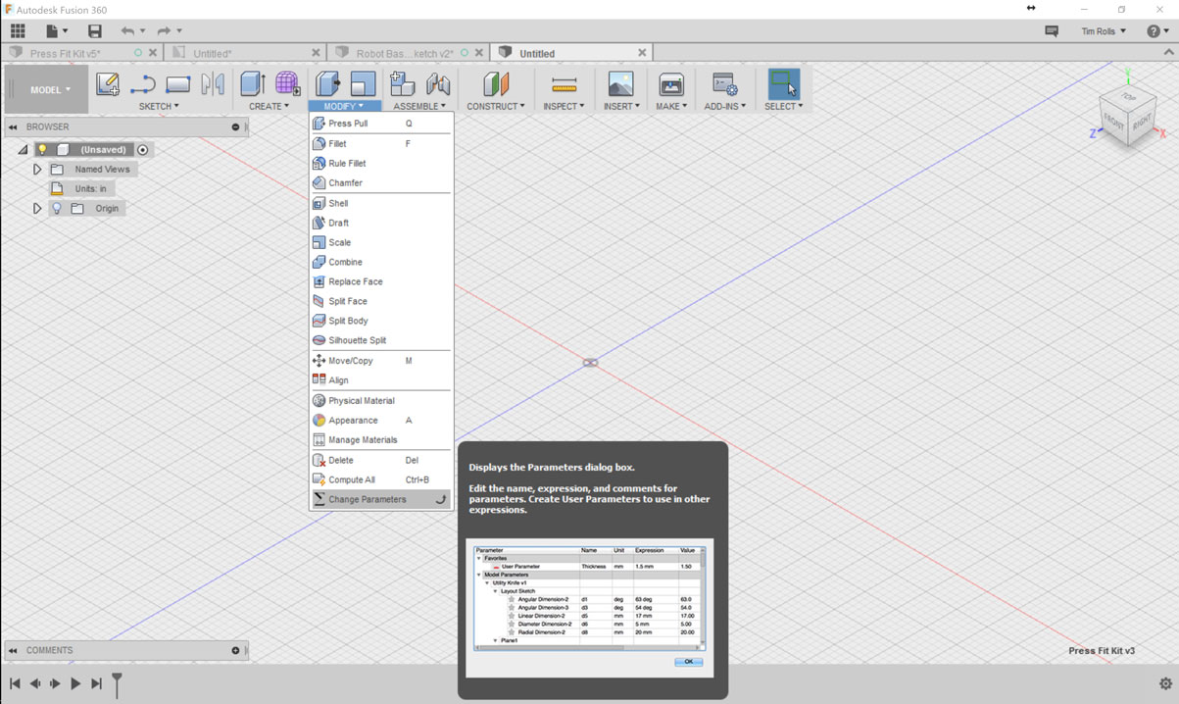Jump to timeline start button
This screenshot has height=704, width=1179.
(x=15, y=683)
